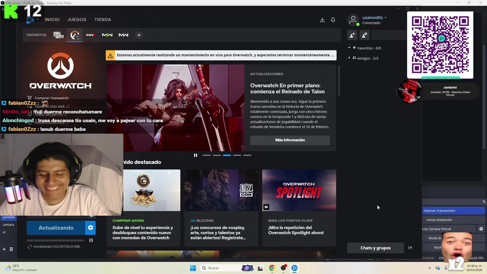Click the FAVORITOS label
This screenshot has width=487, height=274.
point(37,35)
